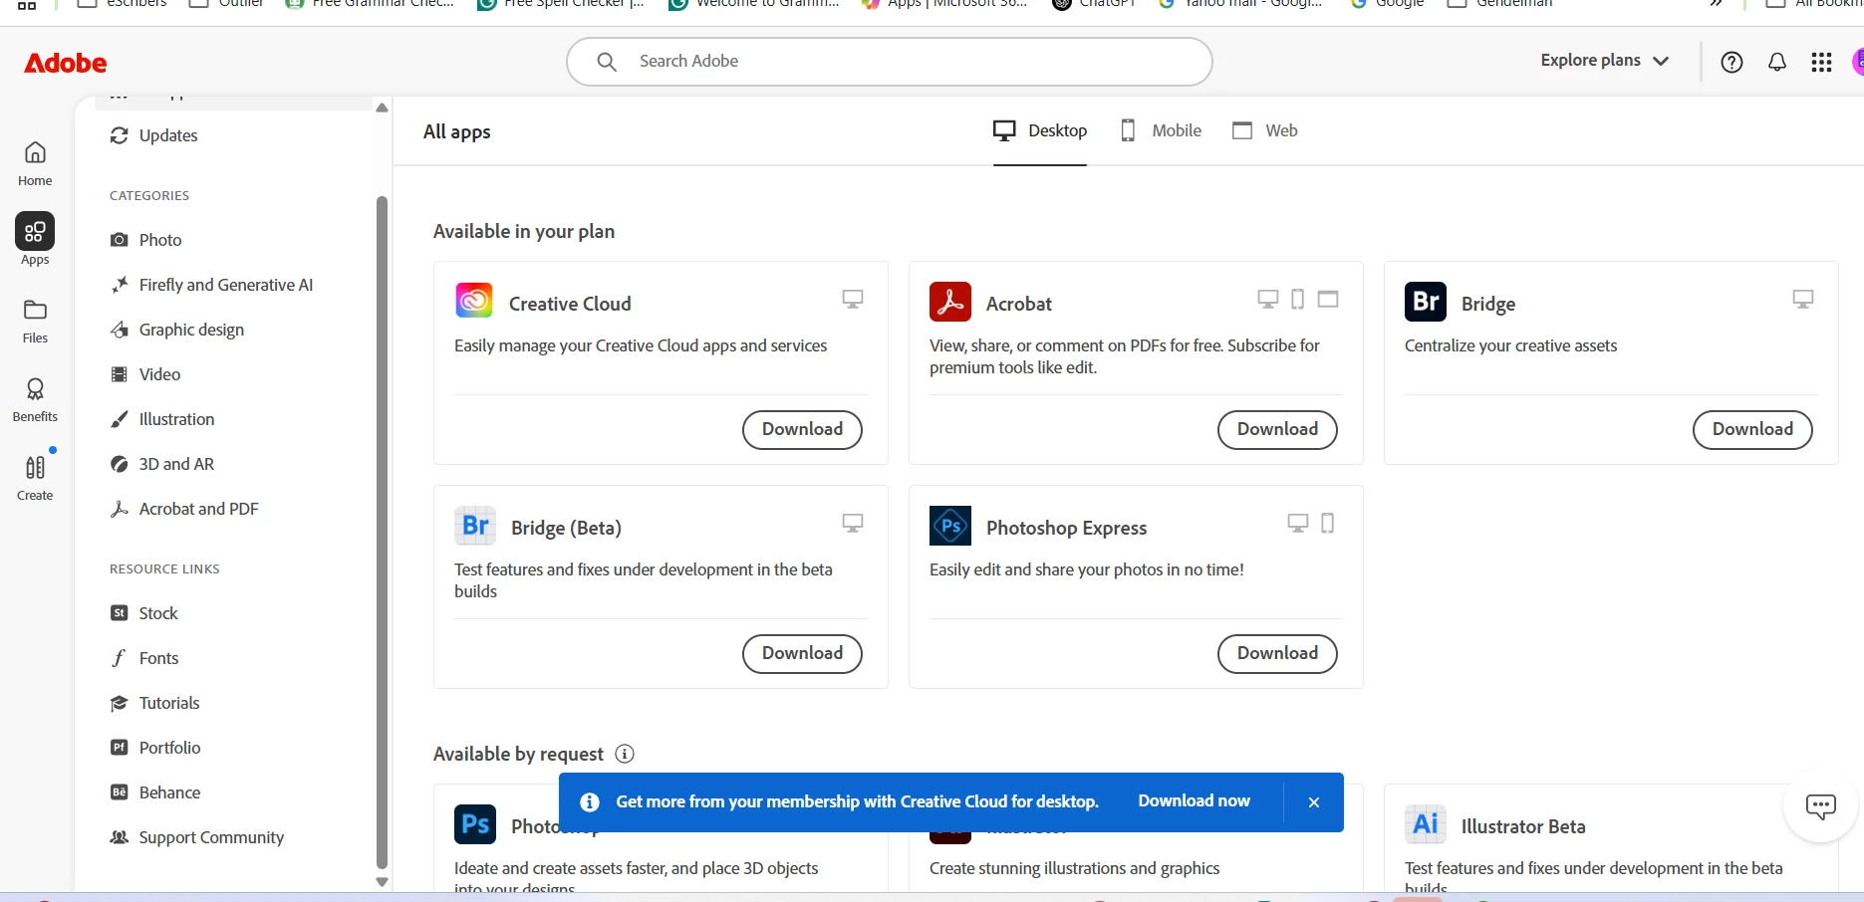The width and height of the screenshot is (1864, 902).
Task: Open the apps grid launcher icon
Action: pyautogui.click(x=1821, y=62)
